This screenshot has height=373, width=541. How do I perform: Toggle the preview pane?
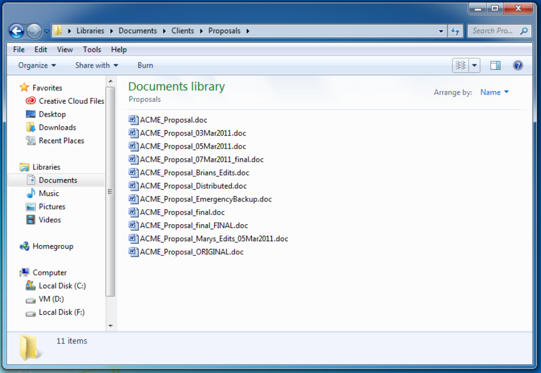(x=495, y=65)
